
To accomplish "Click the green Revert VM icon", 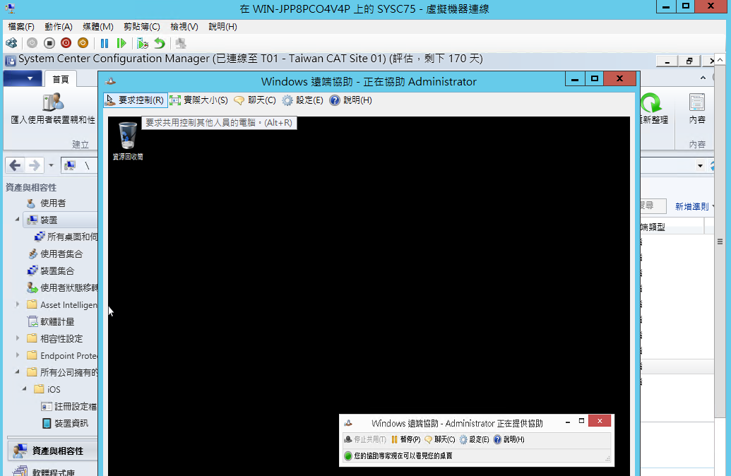I will [160, 43].
